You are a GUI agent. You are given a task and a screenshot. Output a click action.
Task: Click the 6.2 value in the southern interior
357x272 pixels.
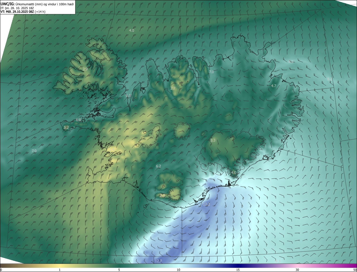(158, 166)
